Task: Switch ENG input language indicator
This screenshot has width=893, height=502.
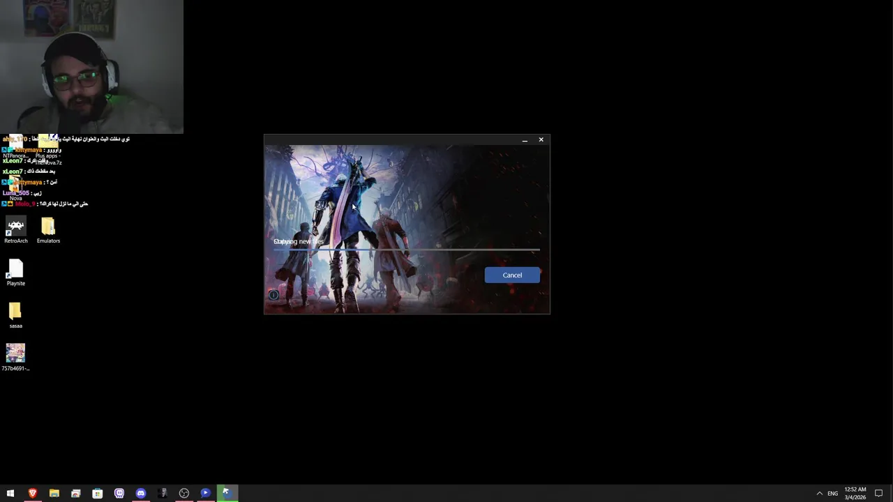Action: click(x=832, y=493)
